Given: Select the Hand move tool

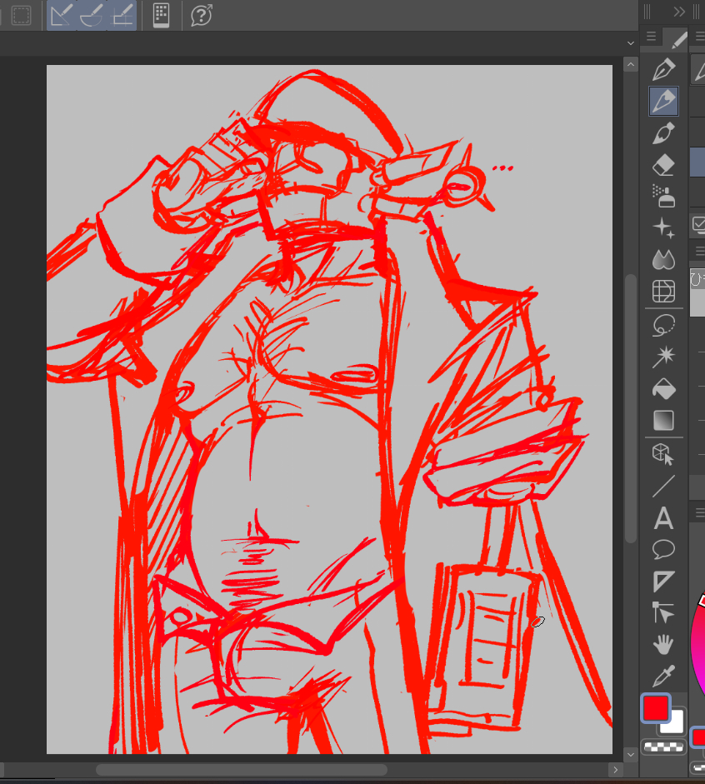Looking at the screenshot, I should click(663, 644).
